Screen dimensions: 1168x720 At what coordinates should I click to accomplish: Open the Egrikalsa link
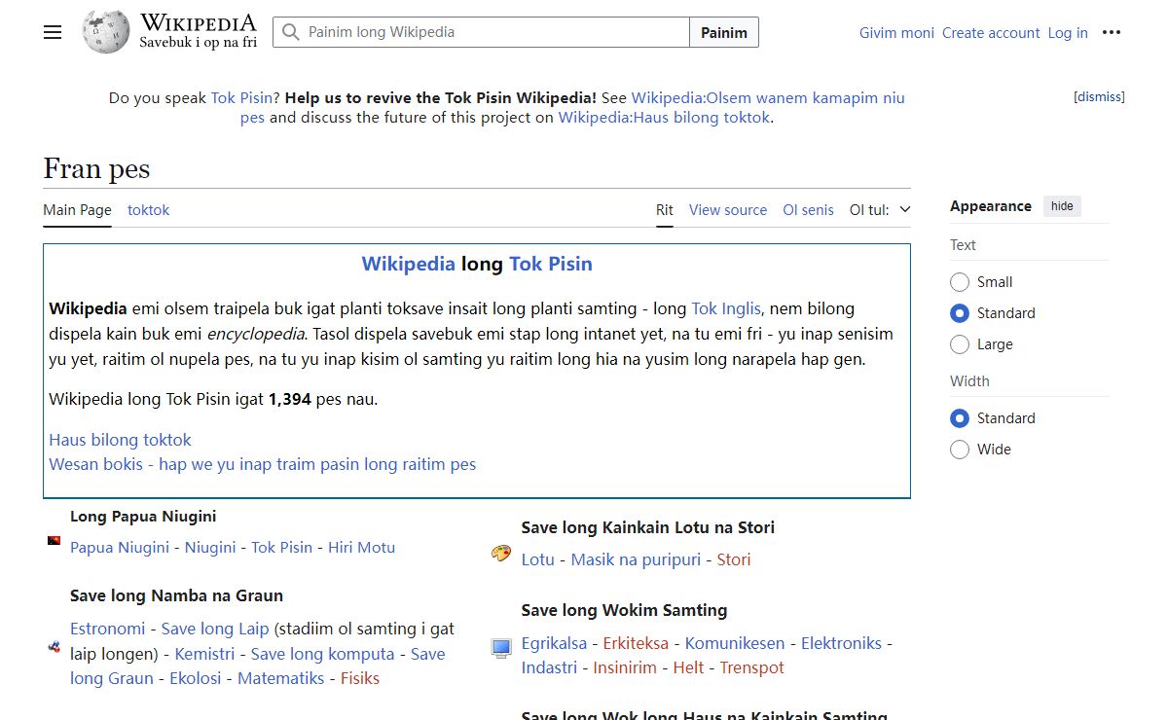(554, 643)
